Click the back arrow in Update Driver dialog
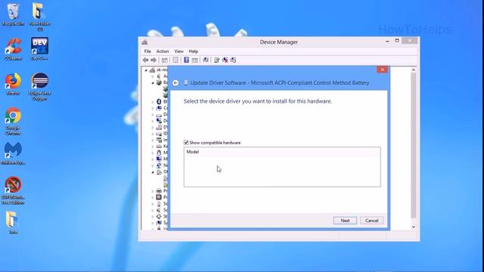 point(175,83)
